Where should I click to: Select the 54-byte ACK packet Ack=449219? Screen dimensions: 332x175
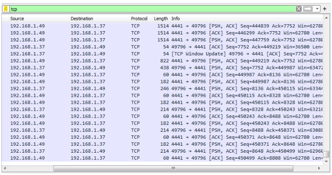[x=163, y=47]
